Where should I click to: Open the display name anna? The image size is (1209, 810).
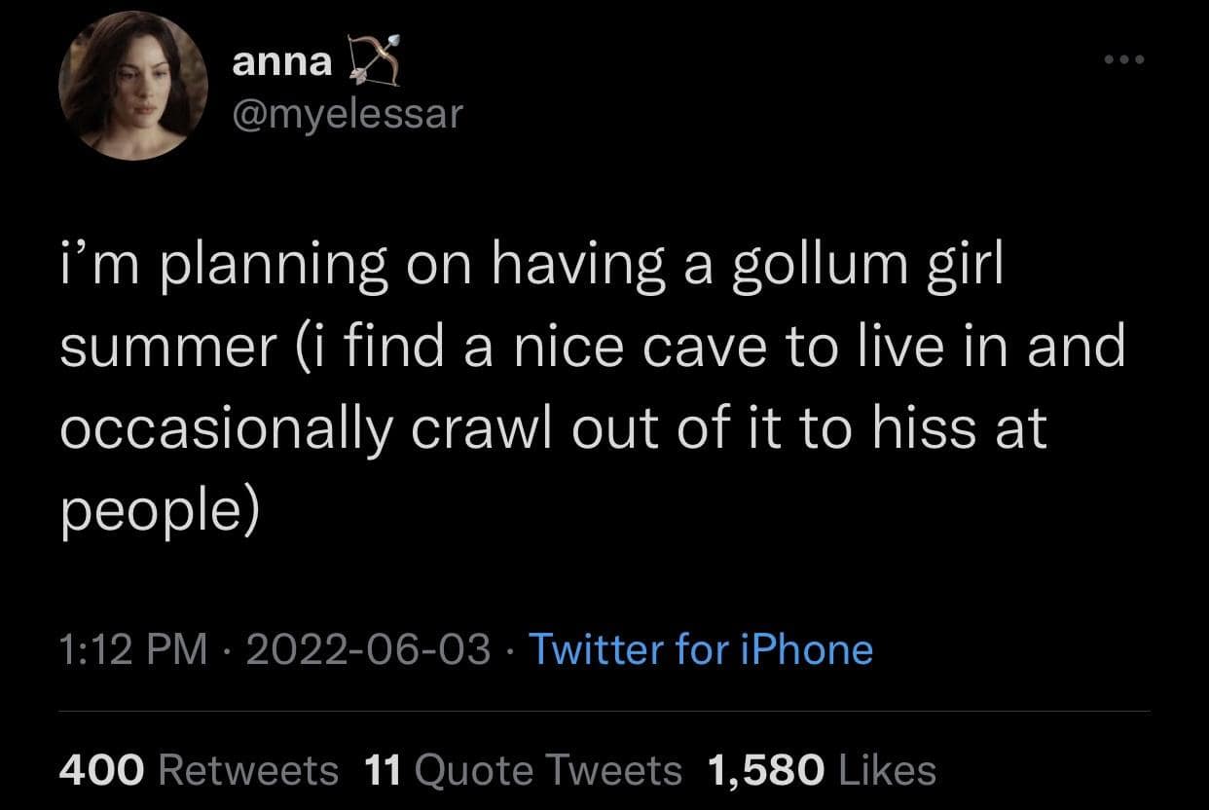[x=281, y=63]
